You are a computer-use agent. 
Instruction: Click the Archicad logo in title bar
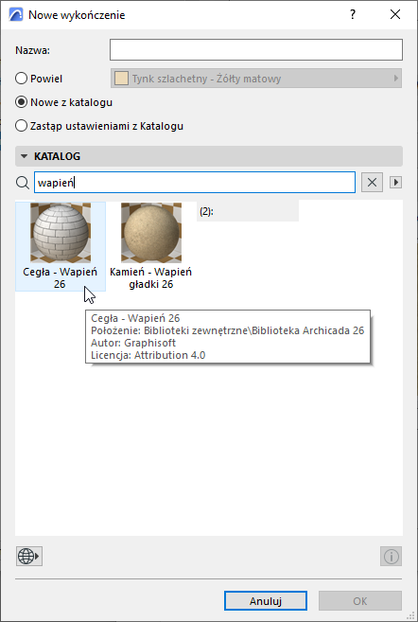click(16, 15)
